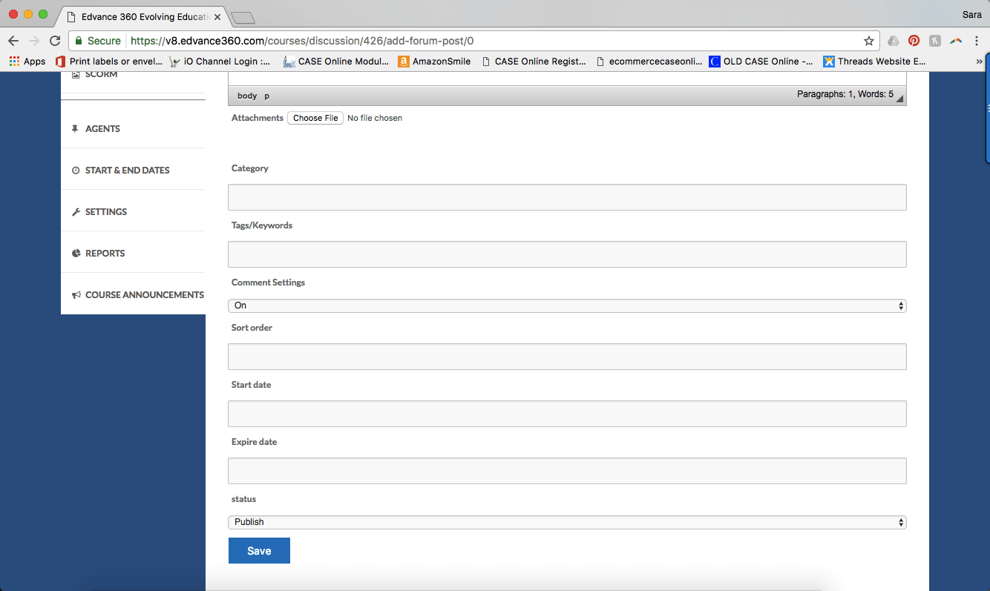Viewport: 990px width, 591px height.
Task: Open the Chrome three-dot menu
Action: tap(977, 41)
